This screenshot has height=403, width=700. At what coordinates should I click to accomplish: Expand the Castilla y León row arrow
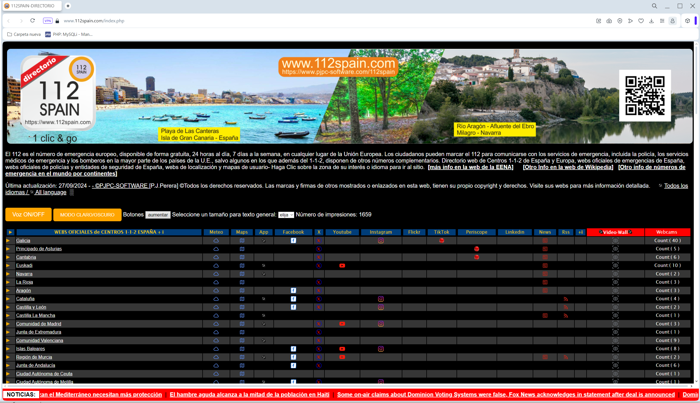8,307
